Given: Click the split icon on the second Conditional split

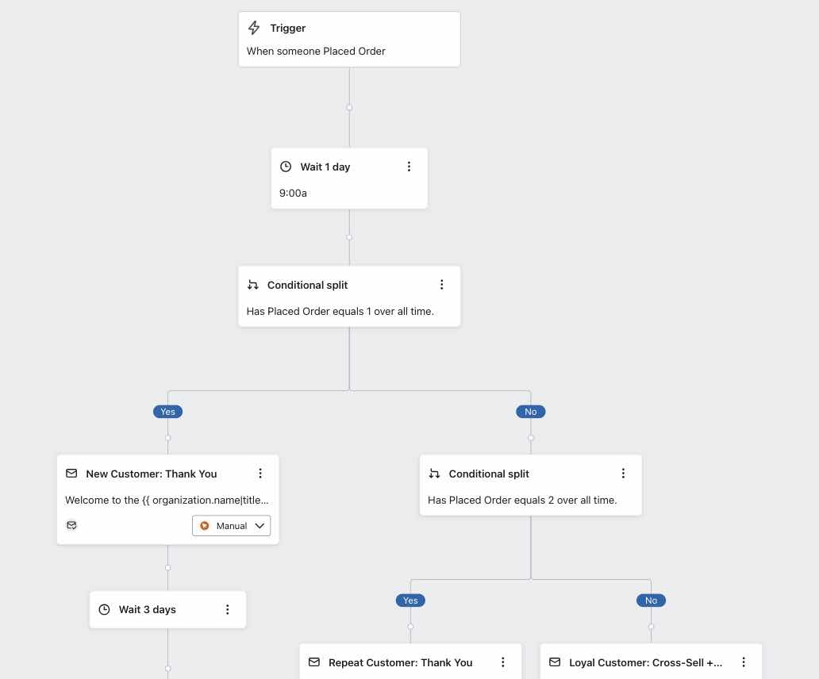Looking at the screenshot, I should 434,474.
